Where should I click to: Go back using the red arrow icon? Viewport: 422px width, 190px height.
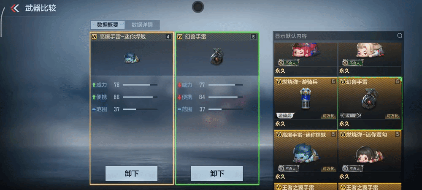14,8
